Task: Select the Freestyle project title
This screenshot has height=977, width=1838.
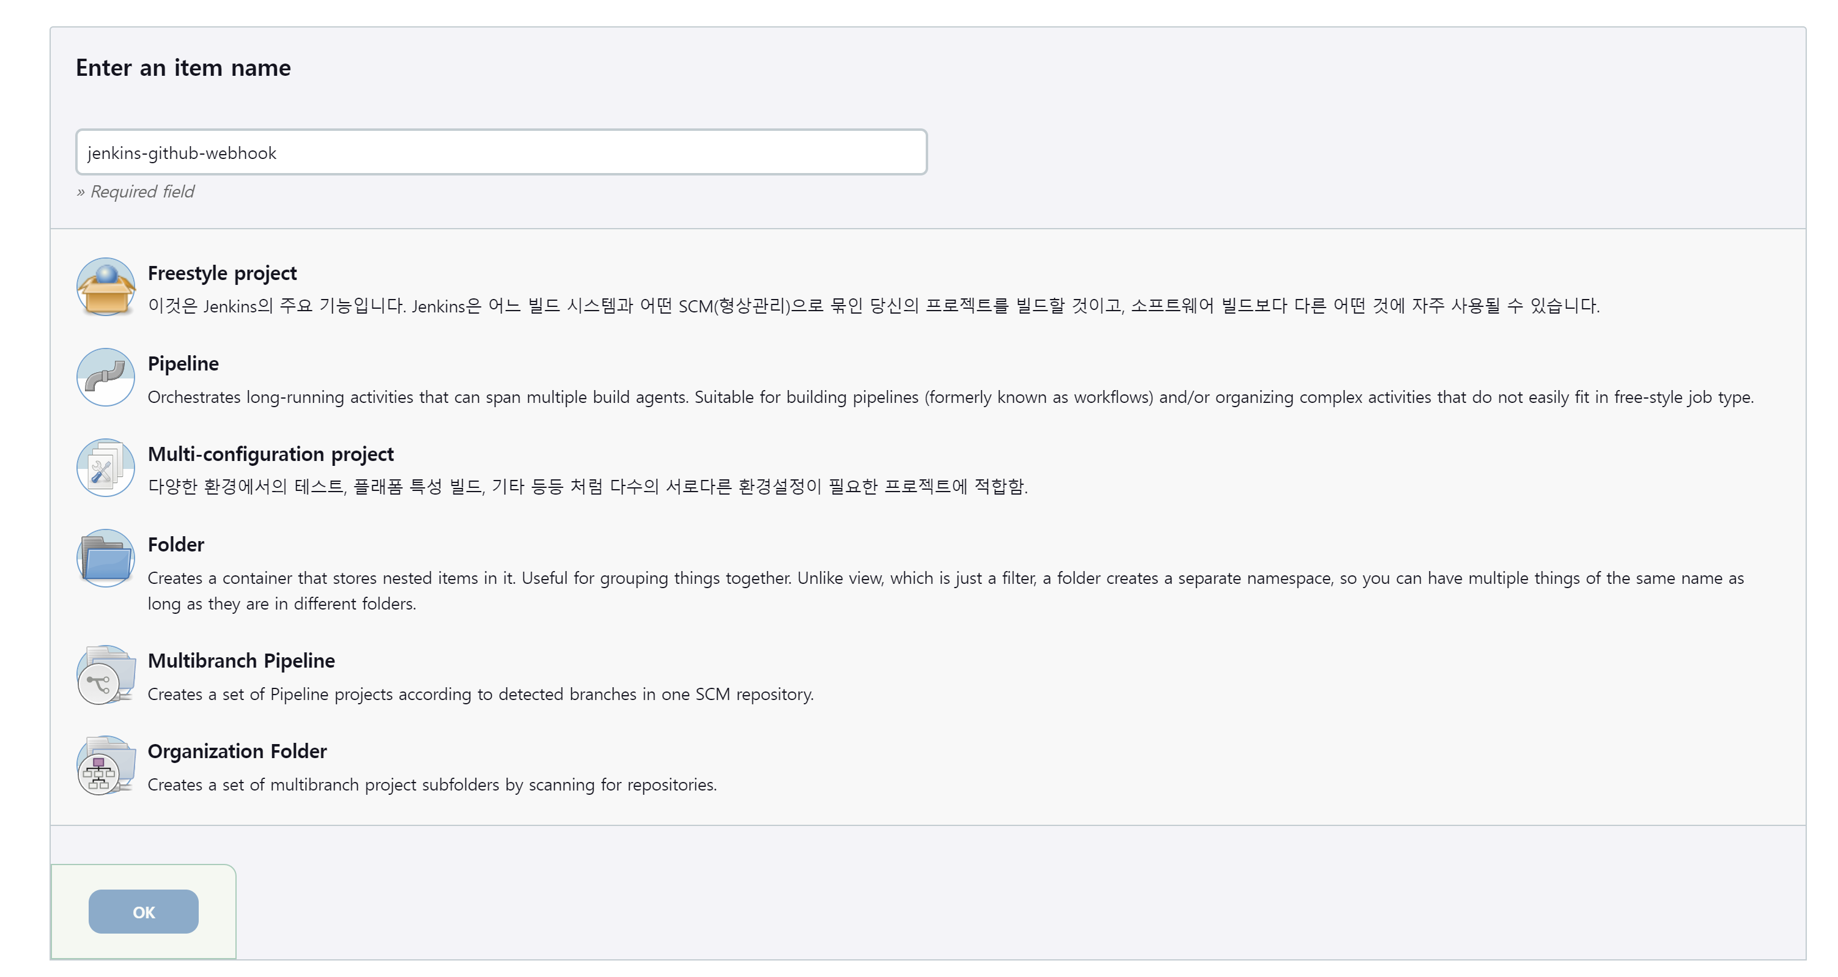Action: click(x=222, y=273)
